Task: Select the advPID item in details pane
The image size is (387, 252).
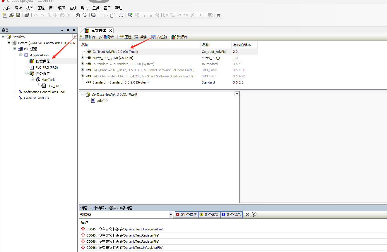Action: [102, 101]
